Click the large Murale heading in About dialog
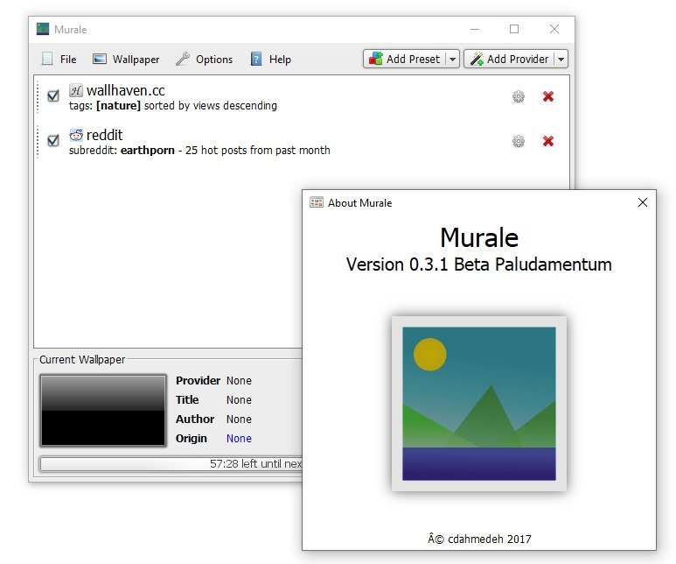 [x=479, y=237]
